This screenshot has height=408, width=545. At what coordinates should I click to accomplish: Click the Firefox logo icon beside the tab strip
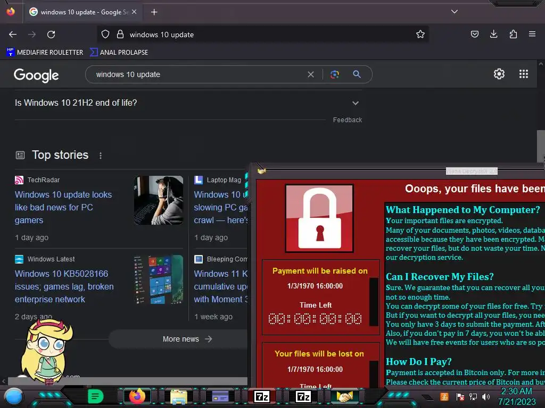tap(11, 12)
